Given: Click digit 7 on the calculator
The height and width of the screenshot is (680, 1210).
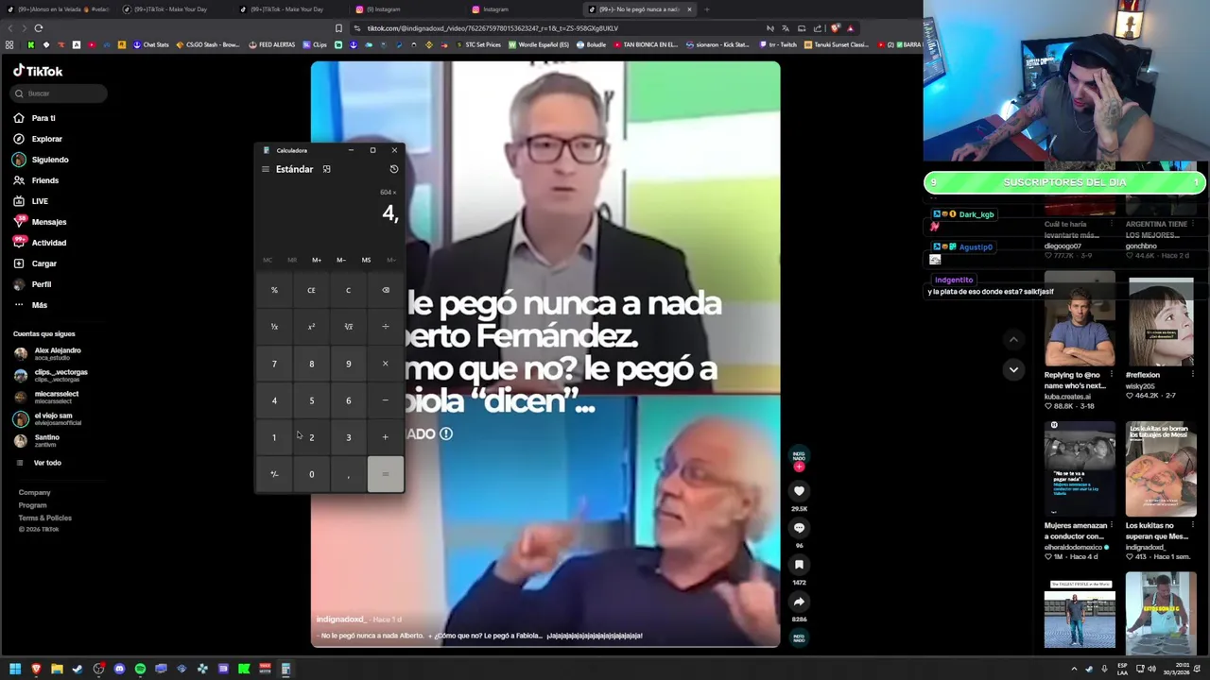Looking at the screenshot, I should point(274,364).
